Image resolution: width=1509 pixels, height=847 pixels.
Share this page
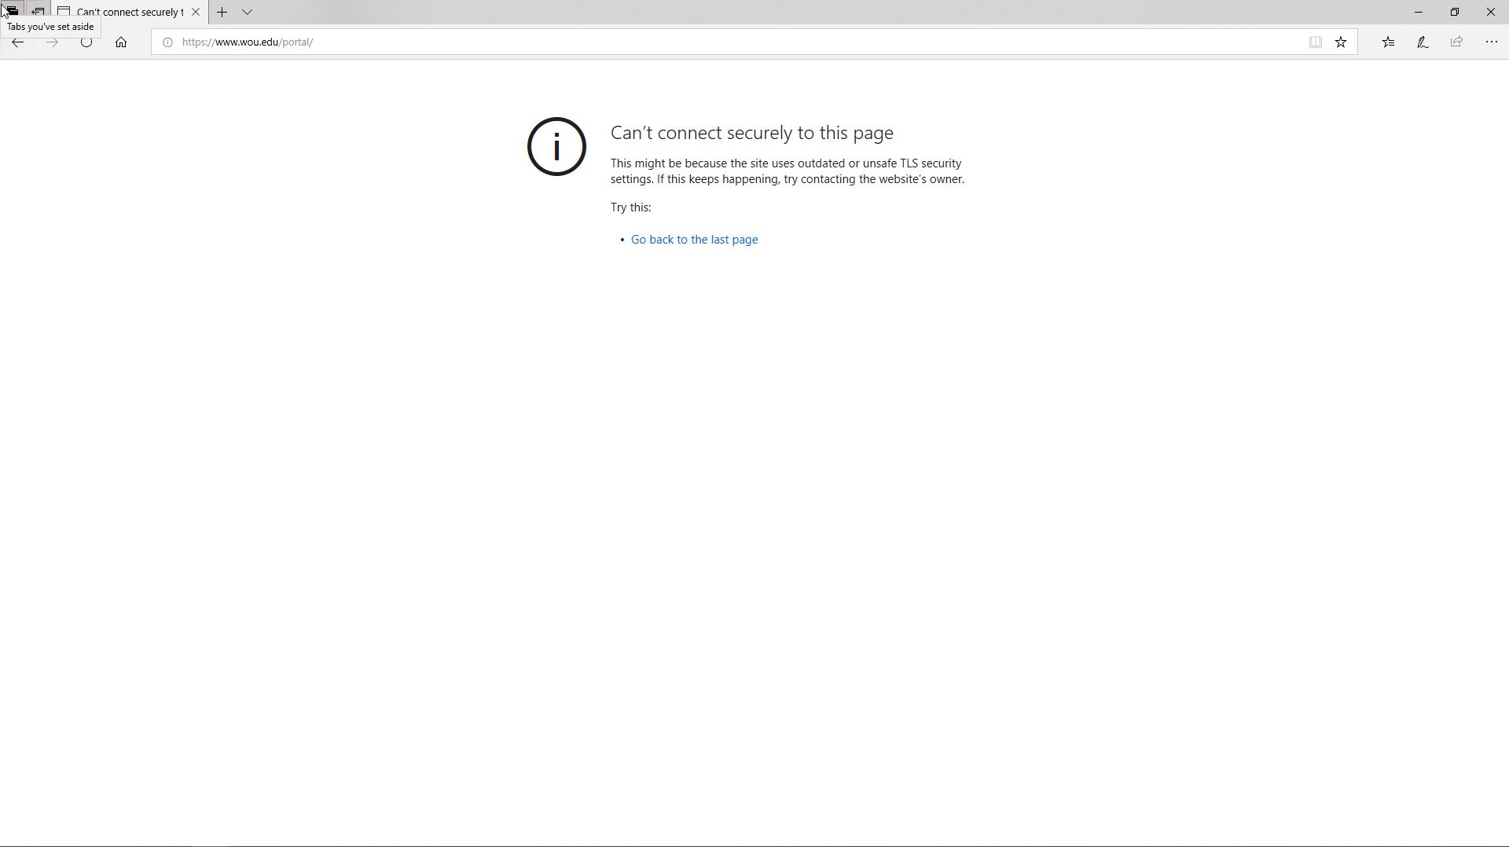[x=1456, y=42]
